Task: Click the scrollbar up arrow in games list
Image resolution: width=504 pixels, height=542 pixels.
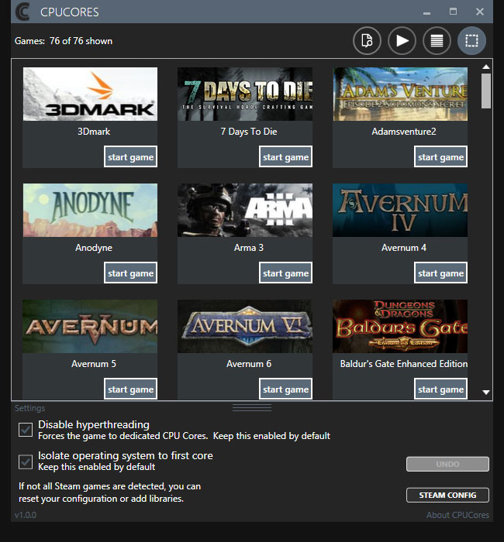Action: point(486,67)
